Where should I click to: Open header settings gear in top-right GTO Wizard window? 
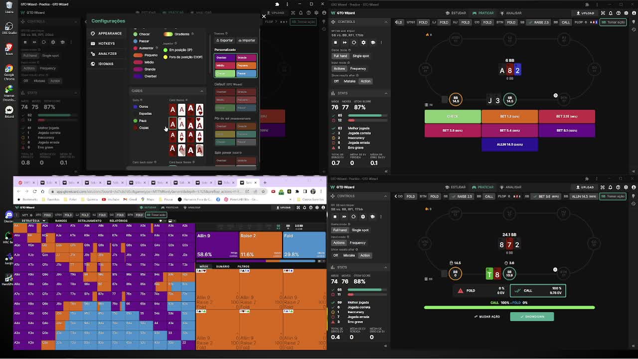[x=626, y=13]
